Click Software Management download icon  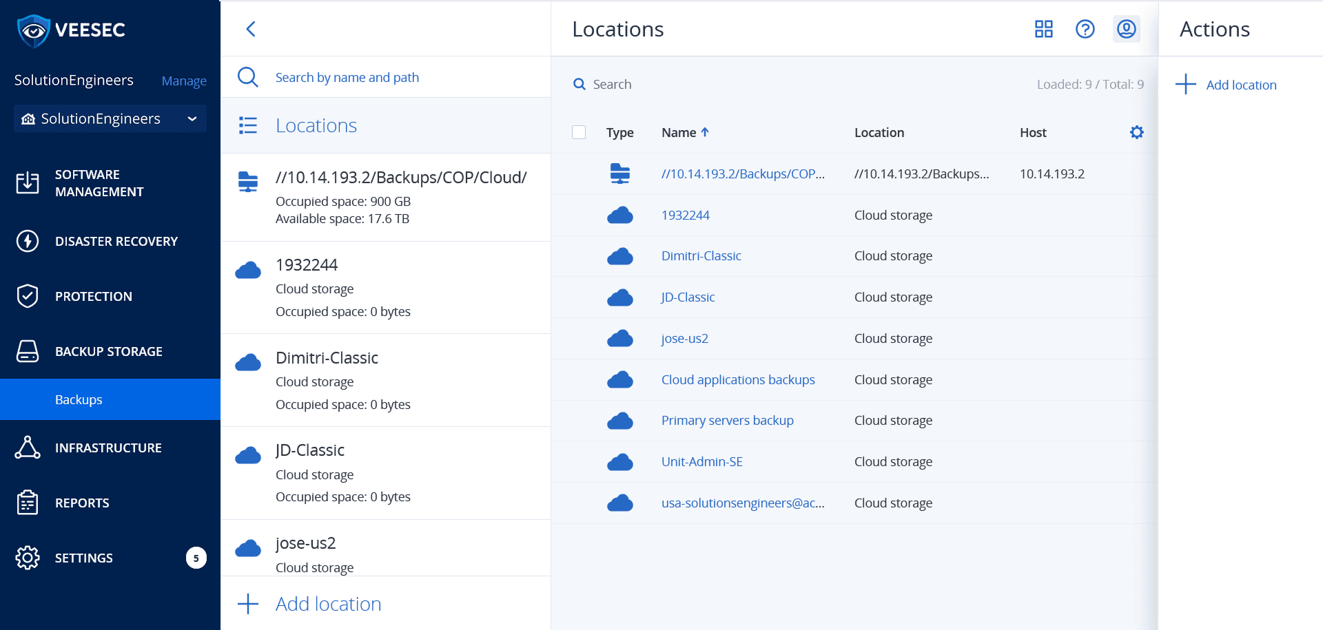(28, 182)
